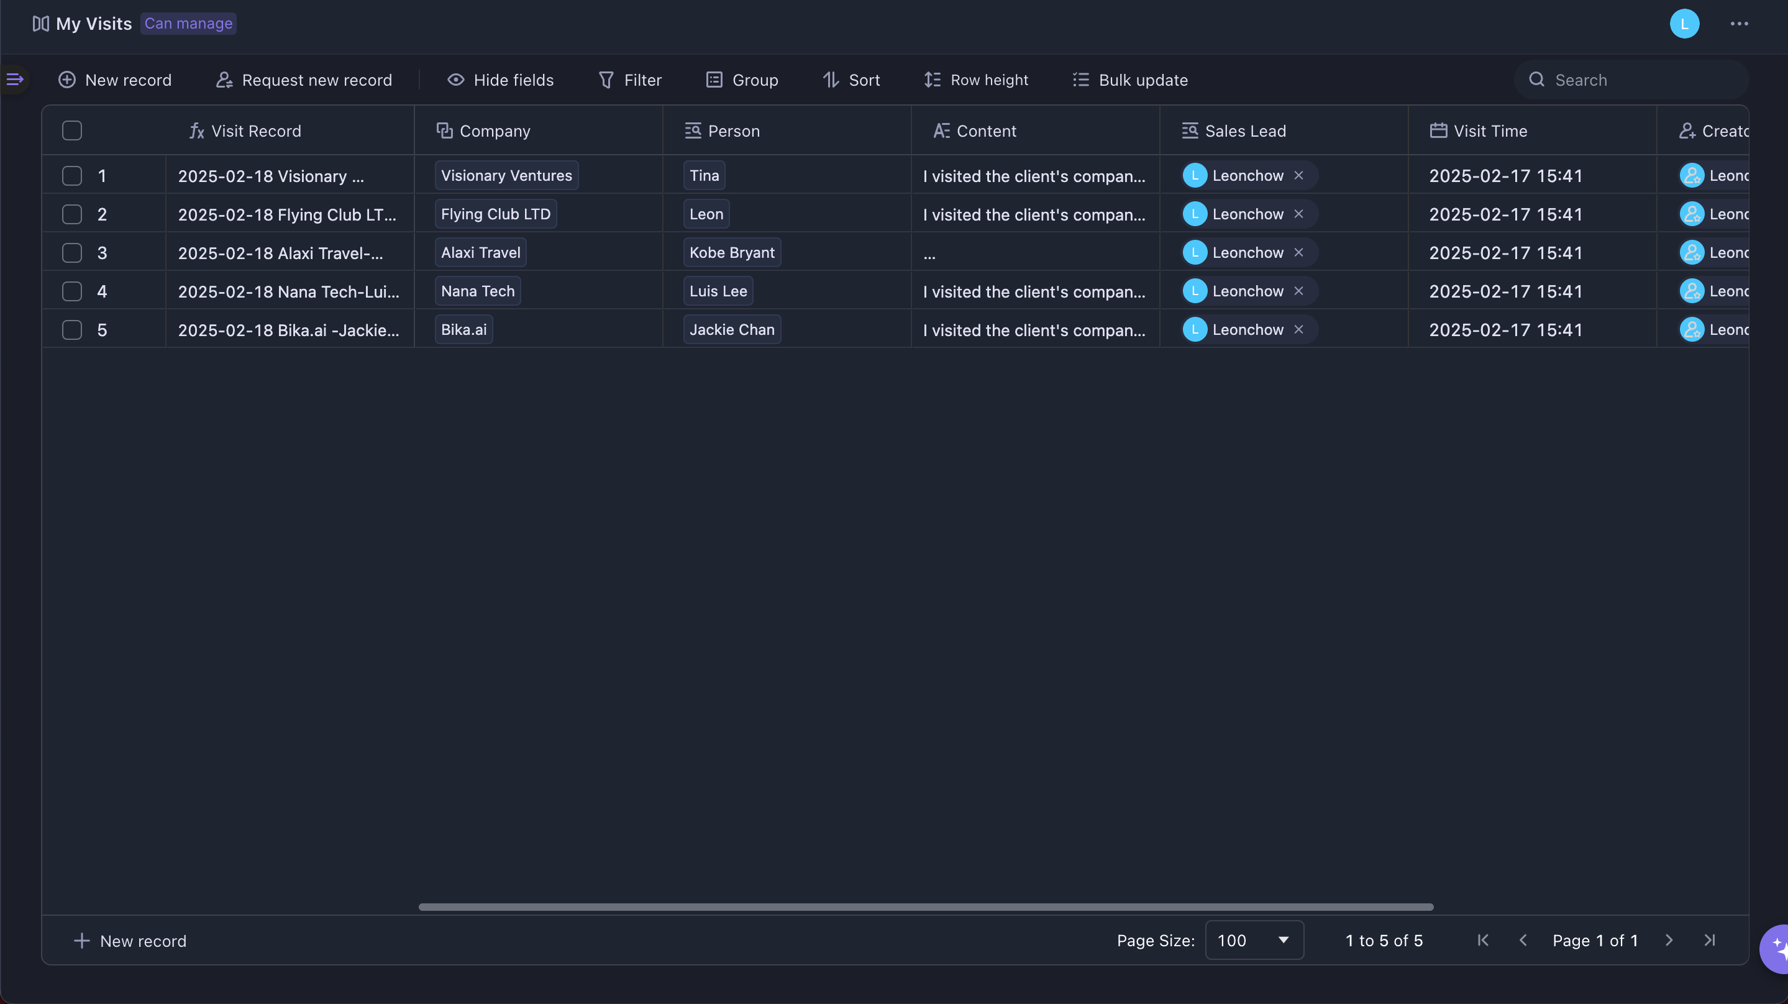Select row 3 Alaxi Travel checkbox

point(71,253)
